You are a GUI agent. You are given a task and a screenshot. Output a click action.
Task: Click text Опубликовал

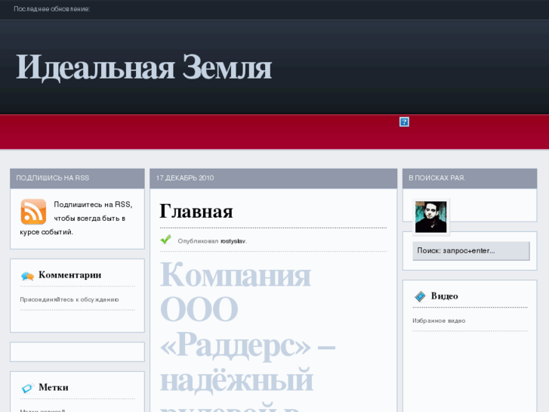(198, 241)
